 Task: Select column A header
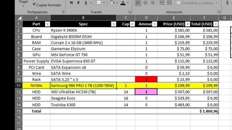coord(36,18)
